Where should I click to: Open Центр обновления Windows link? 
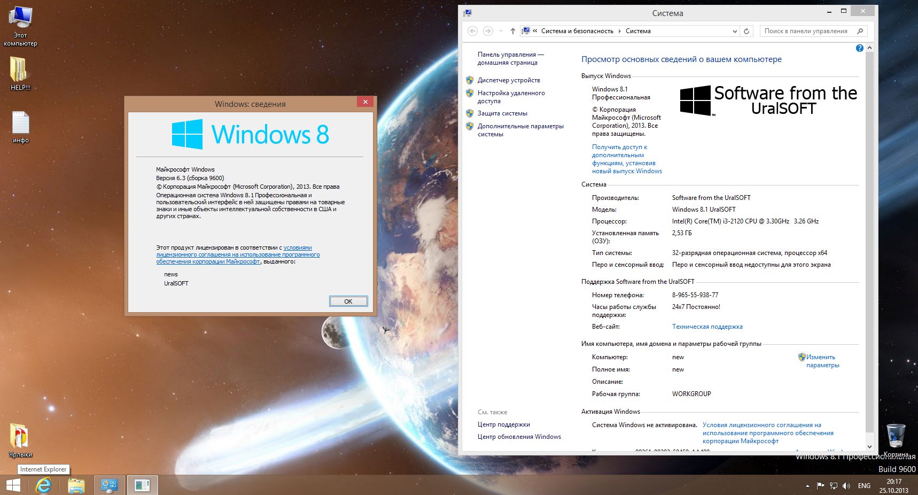click(x=519, y=437)
